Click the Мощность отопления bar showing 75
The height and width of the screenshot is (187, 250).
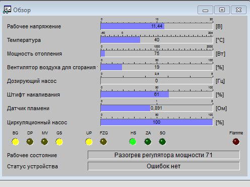pyautogui.click(x=157, y=54)
